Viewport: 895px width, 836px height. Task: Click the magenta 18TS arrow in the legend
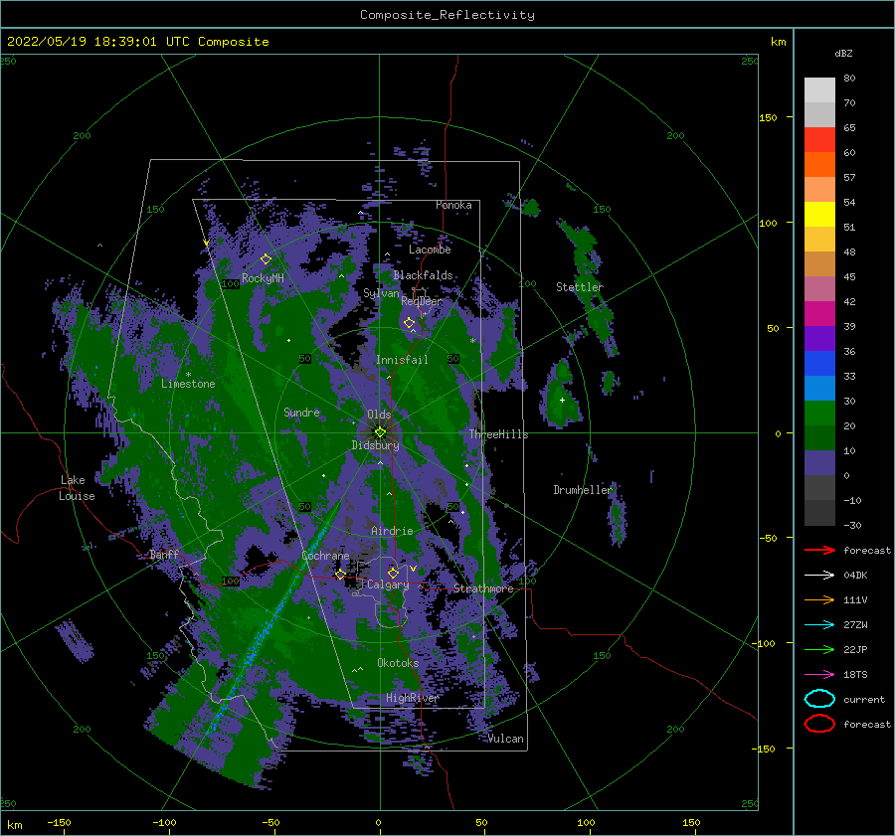[819, 674]
